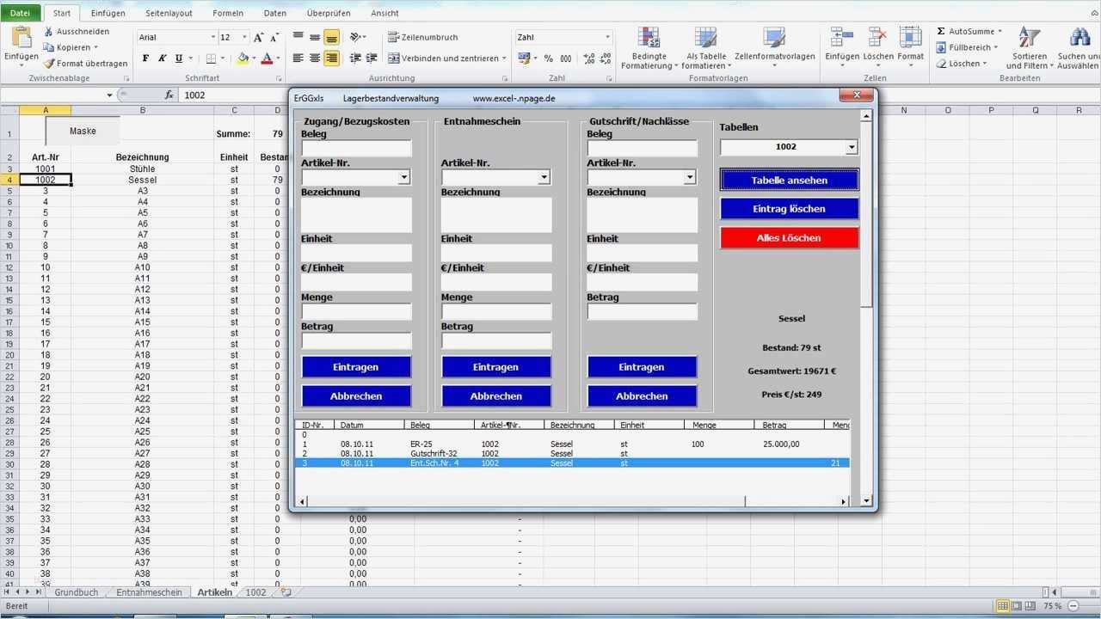The image size is (1101, 619).
Task: Click the insert new worksheet tab icon
Action: pos(286,592)
